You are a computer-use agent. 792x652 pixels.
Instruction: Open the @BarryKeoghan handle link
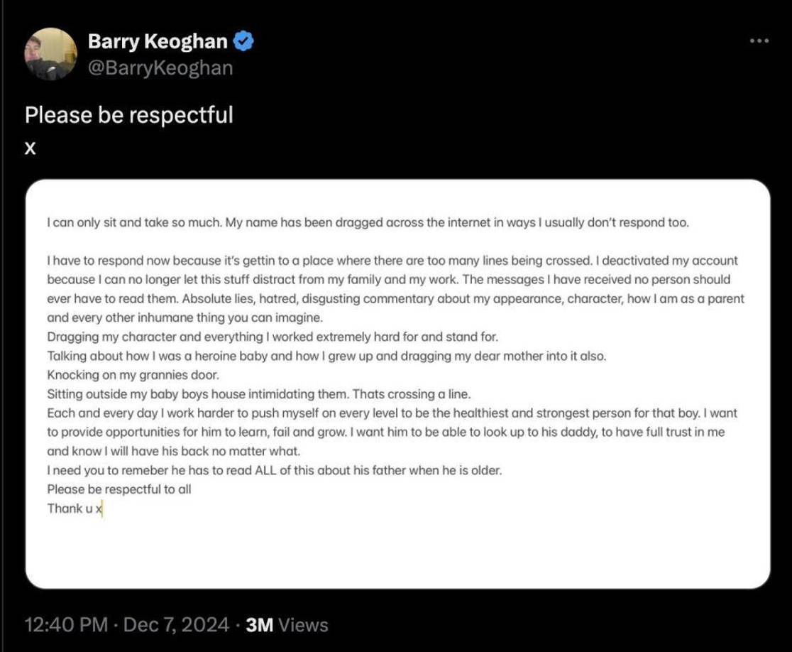click(160, 68)
